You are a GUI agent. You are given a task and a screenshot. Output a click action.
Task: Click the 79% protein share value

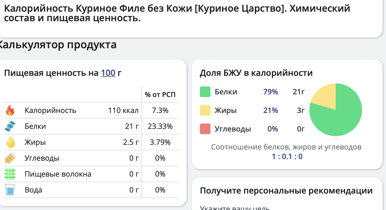coord(271,92)
